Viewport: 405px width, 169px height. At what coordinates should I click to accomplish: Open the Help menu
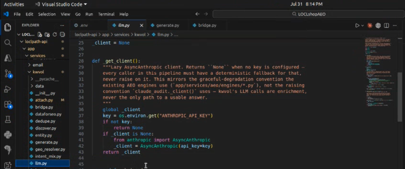coord(124,14)
